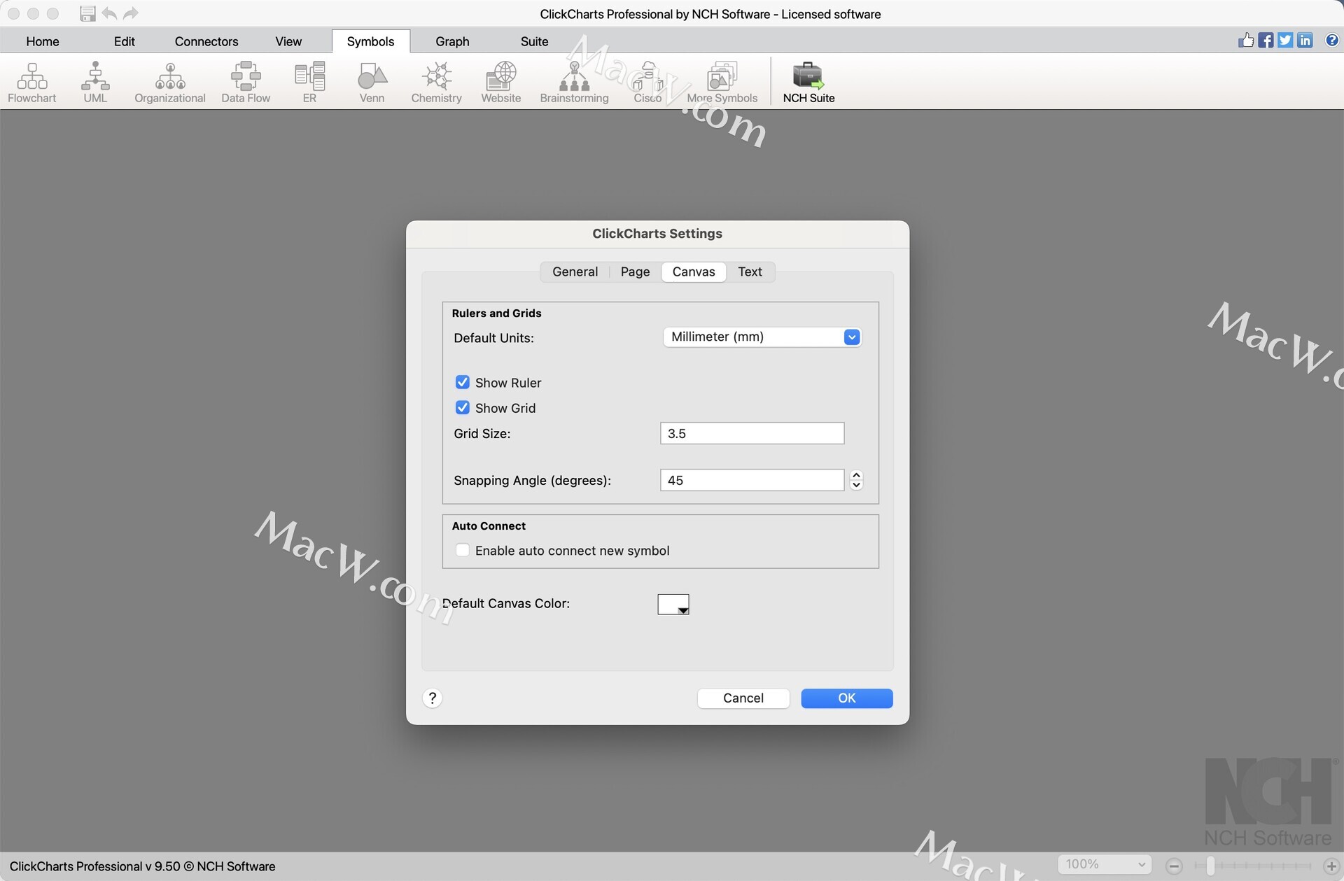The image size is (1344, 881).
Task: Click the save icon in title bar
Action: [x=87, y=13]
